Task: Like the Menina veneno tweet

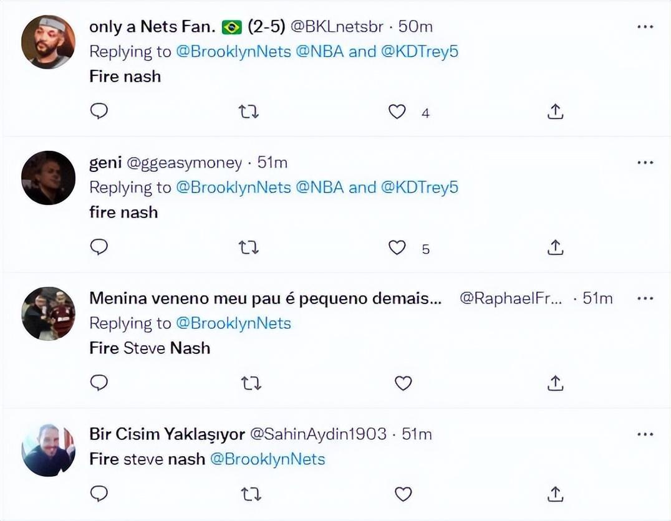Action: point(403,383)
